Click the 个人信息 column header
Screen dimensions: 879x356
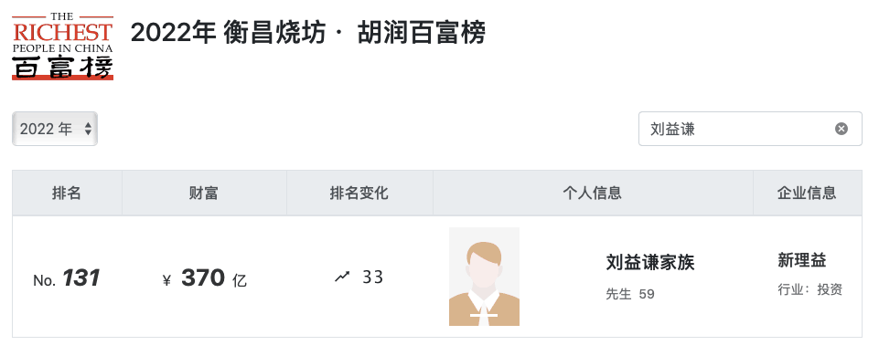pos(593,194)
